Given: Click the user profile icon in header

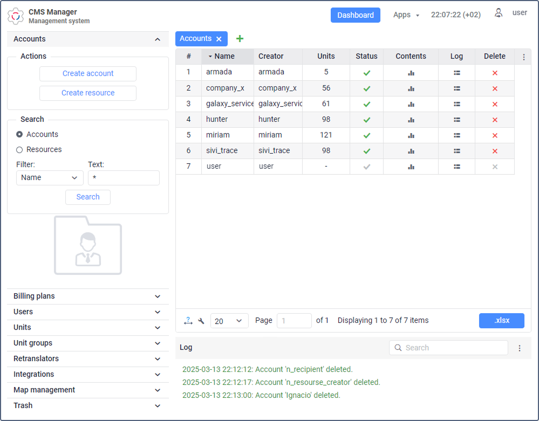Looking at the screenshot, I should click(498, 13).
